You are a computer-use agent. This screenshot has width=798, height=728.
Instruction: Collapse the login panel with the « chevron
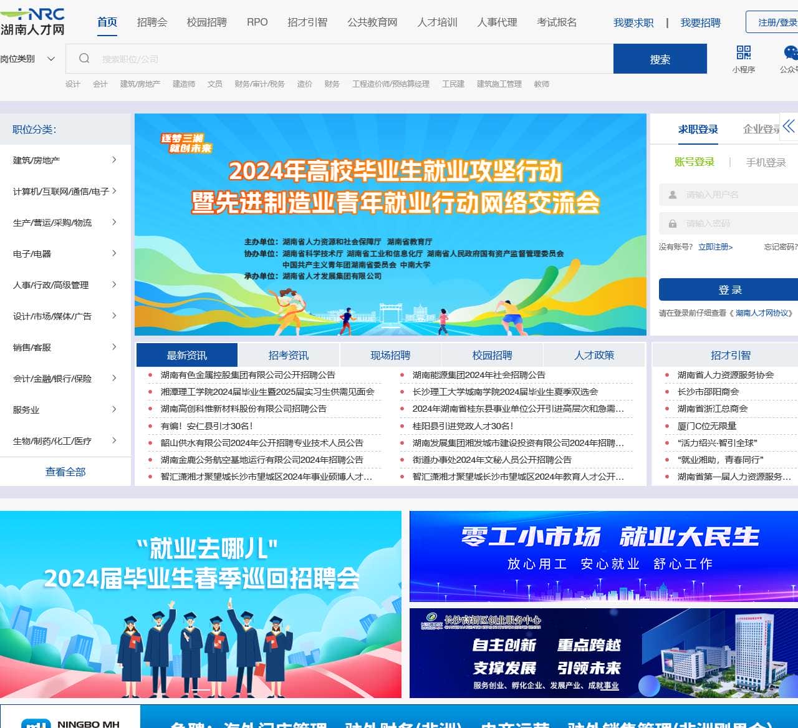pyautogui.click(x=789, y=127)
